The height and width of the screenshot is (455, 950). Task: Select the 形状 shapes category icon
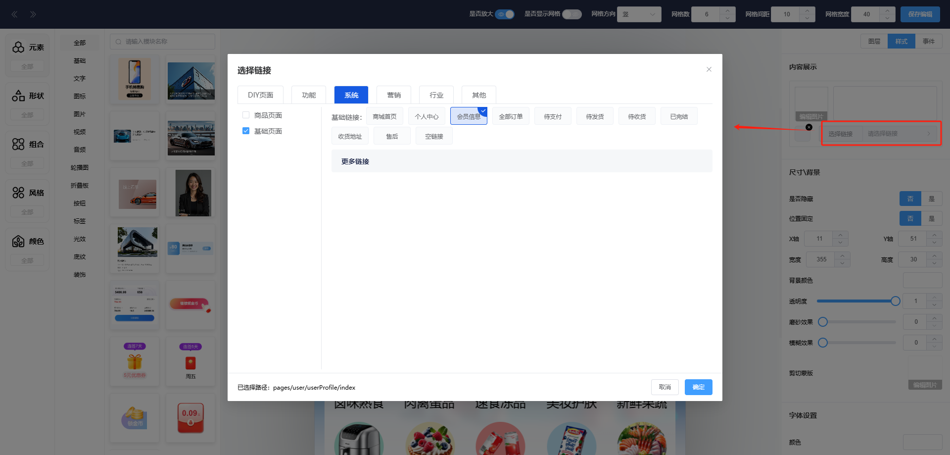click(18, 96)
